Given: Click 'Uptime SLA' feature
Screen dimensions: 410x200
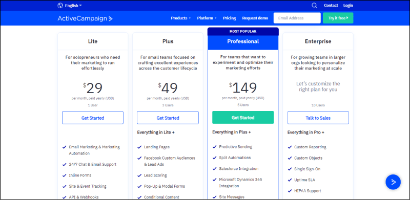Looking at the screenshot, I should [304, 180].
